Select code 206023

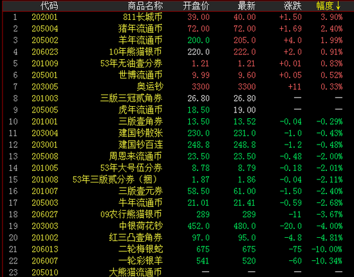pos(44,52)
